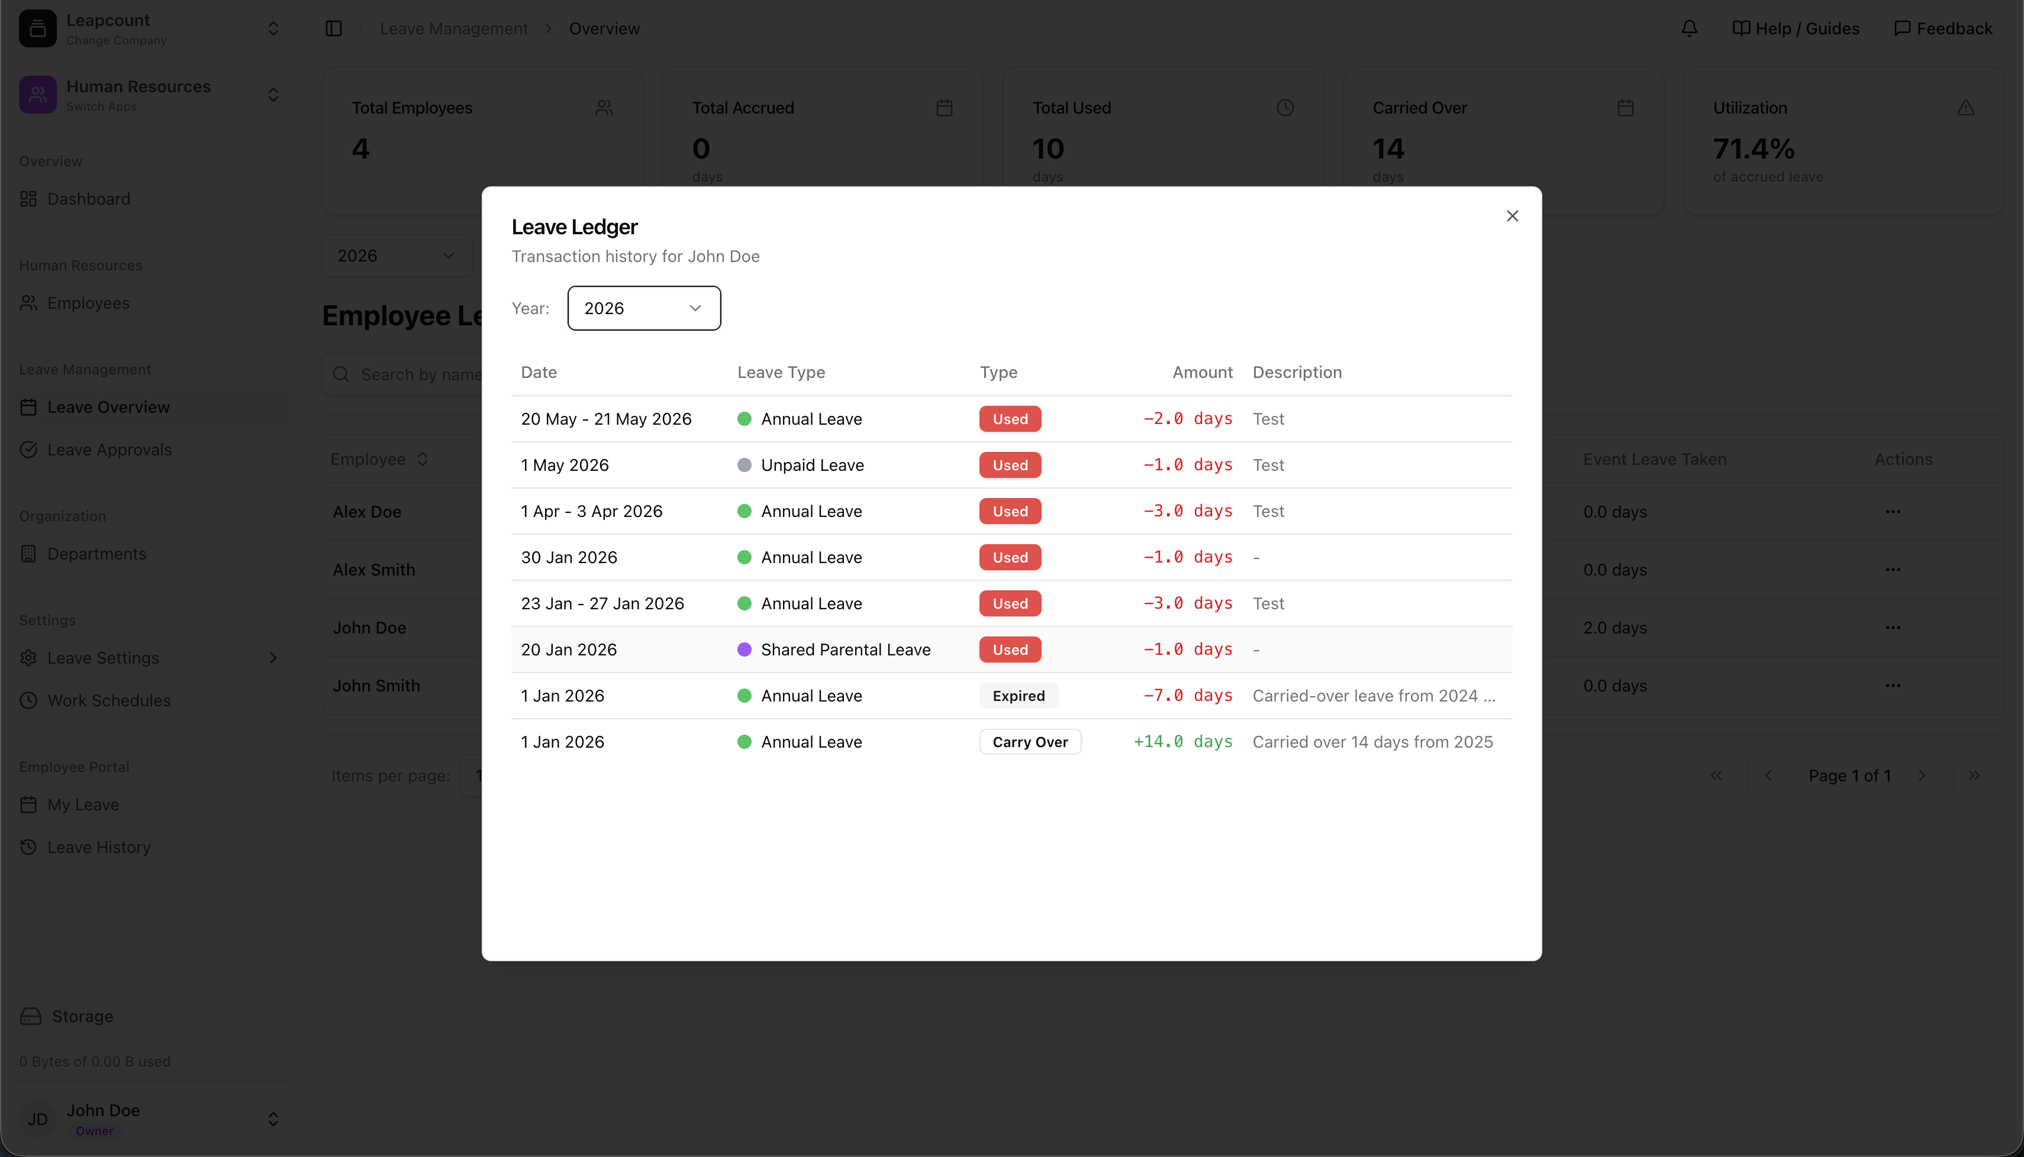Click 'John Smith' employee name

(376, 686)
